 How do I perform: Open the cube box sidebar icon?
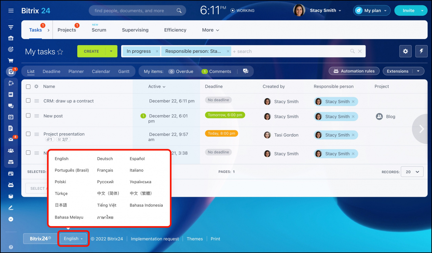click(11, 196)
